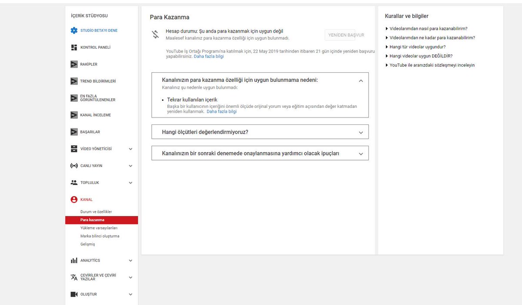This screenshot has height=305, width=522.
Task: Click Daha fazla bilgi after yeniden kullanmak
Action: click(x=221, y=112)
